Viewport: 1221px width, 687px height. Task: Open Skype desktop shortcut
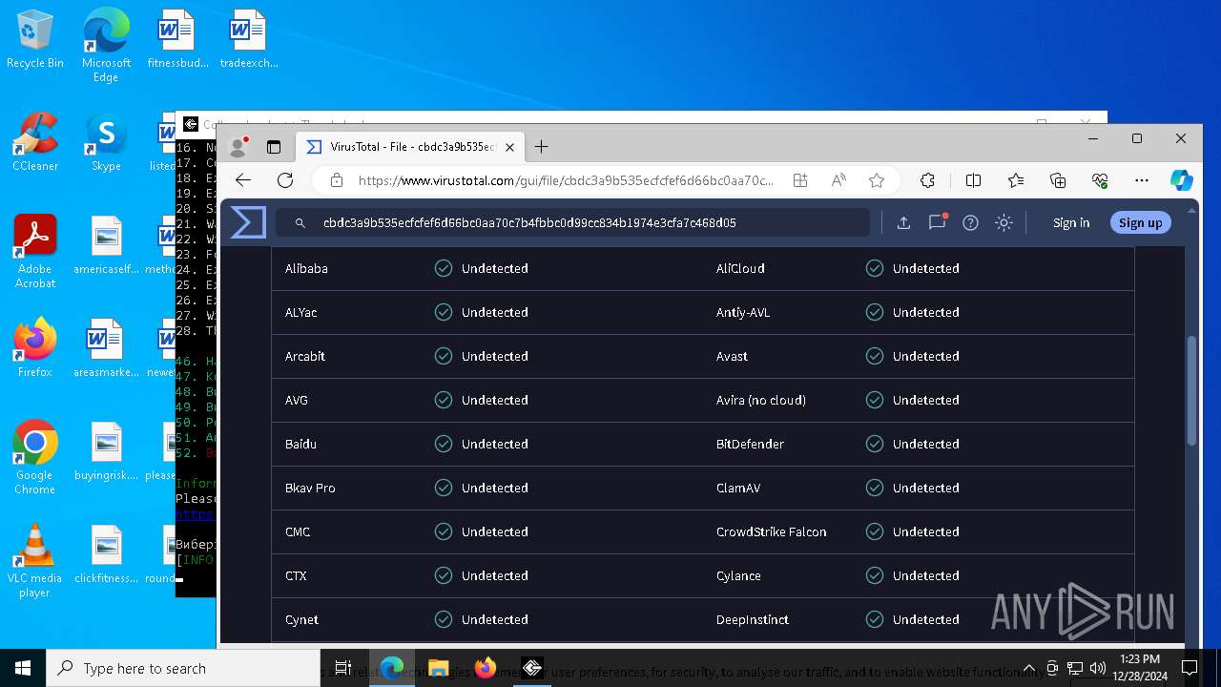point(106,143)
